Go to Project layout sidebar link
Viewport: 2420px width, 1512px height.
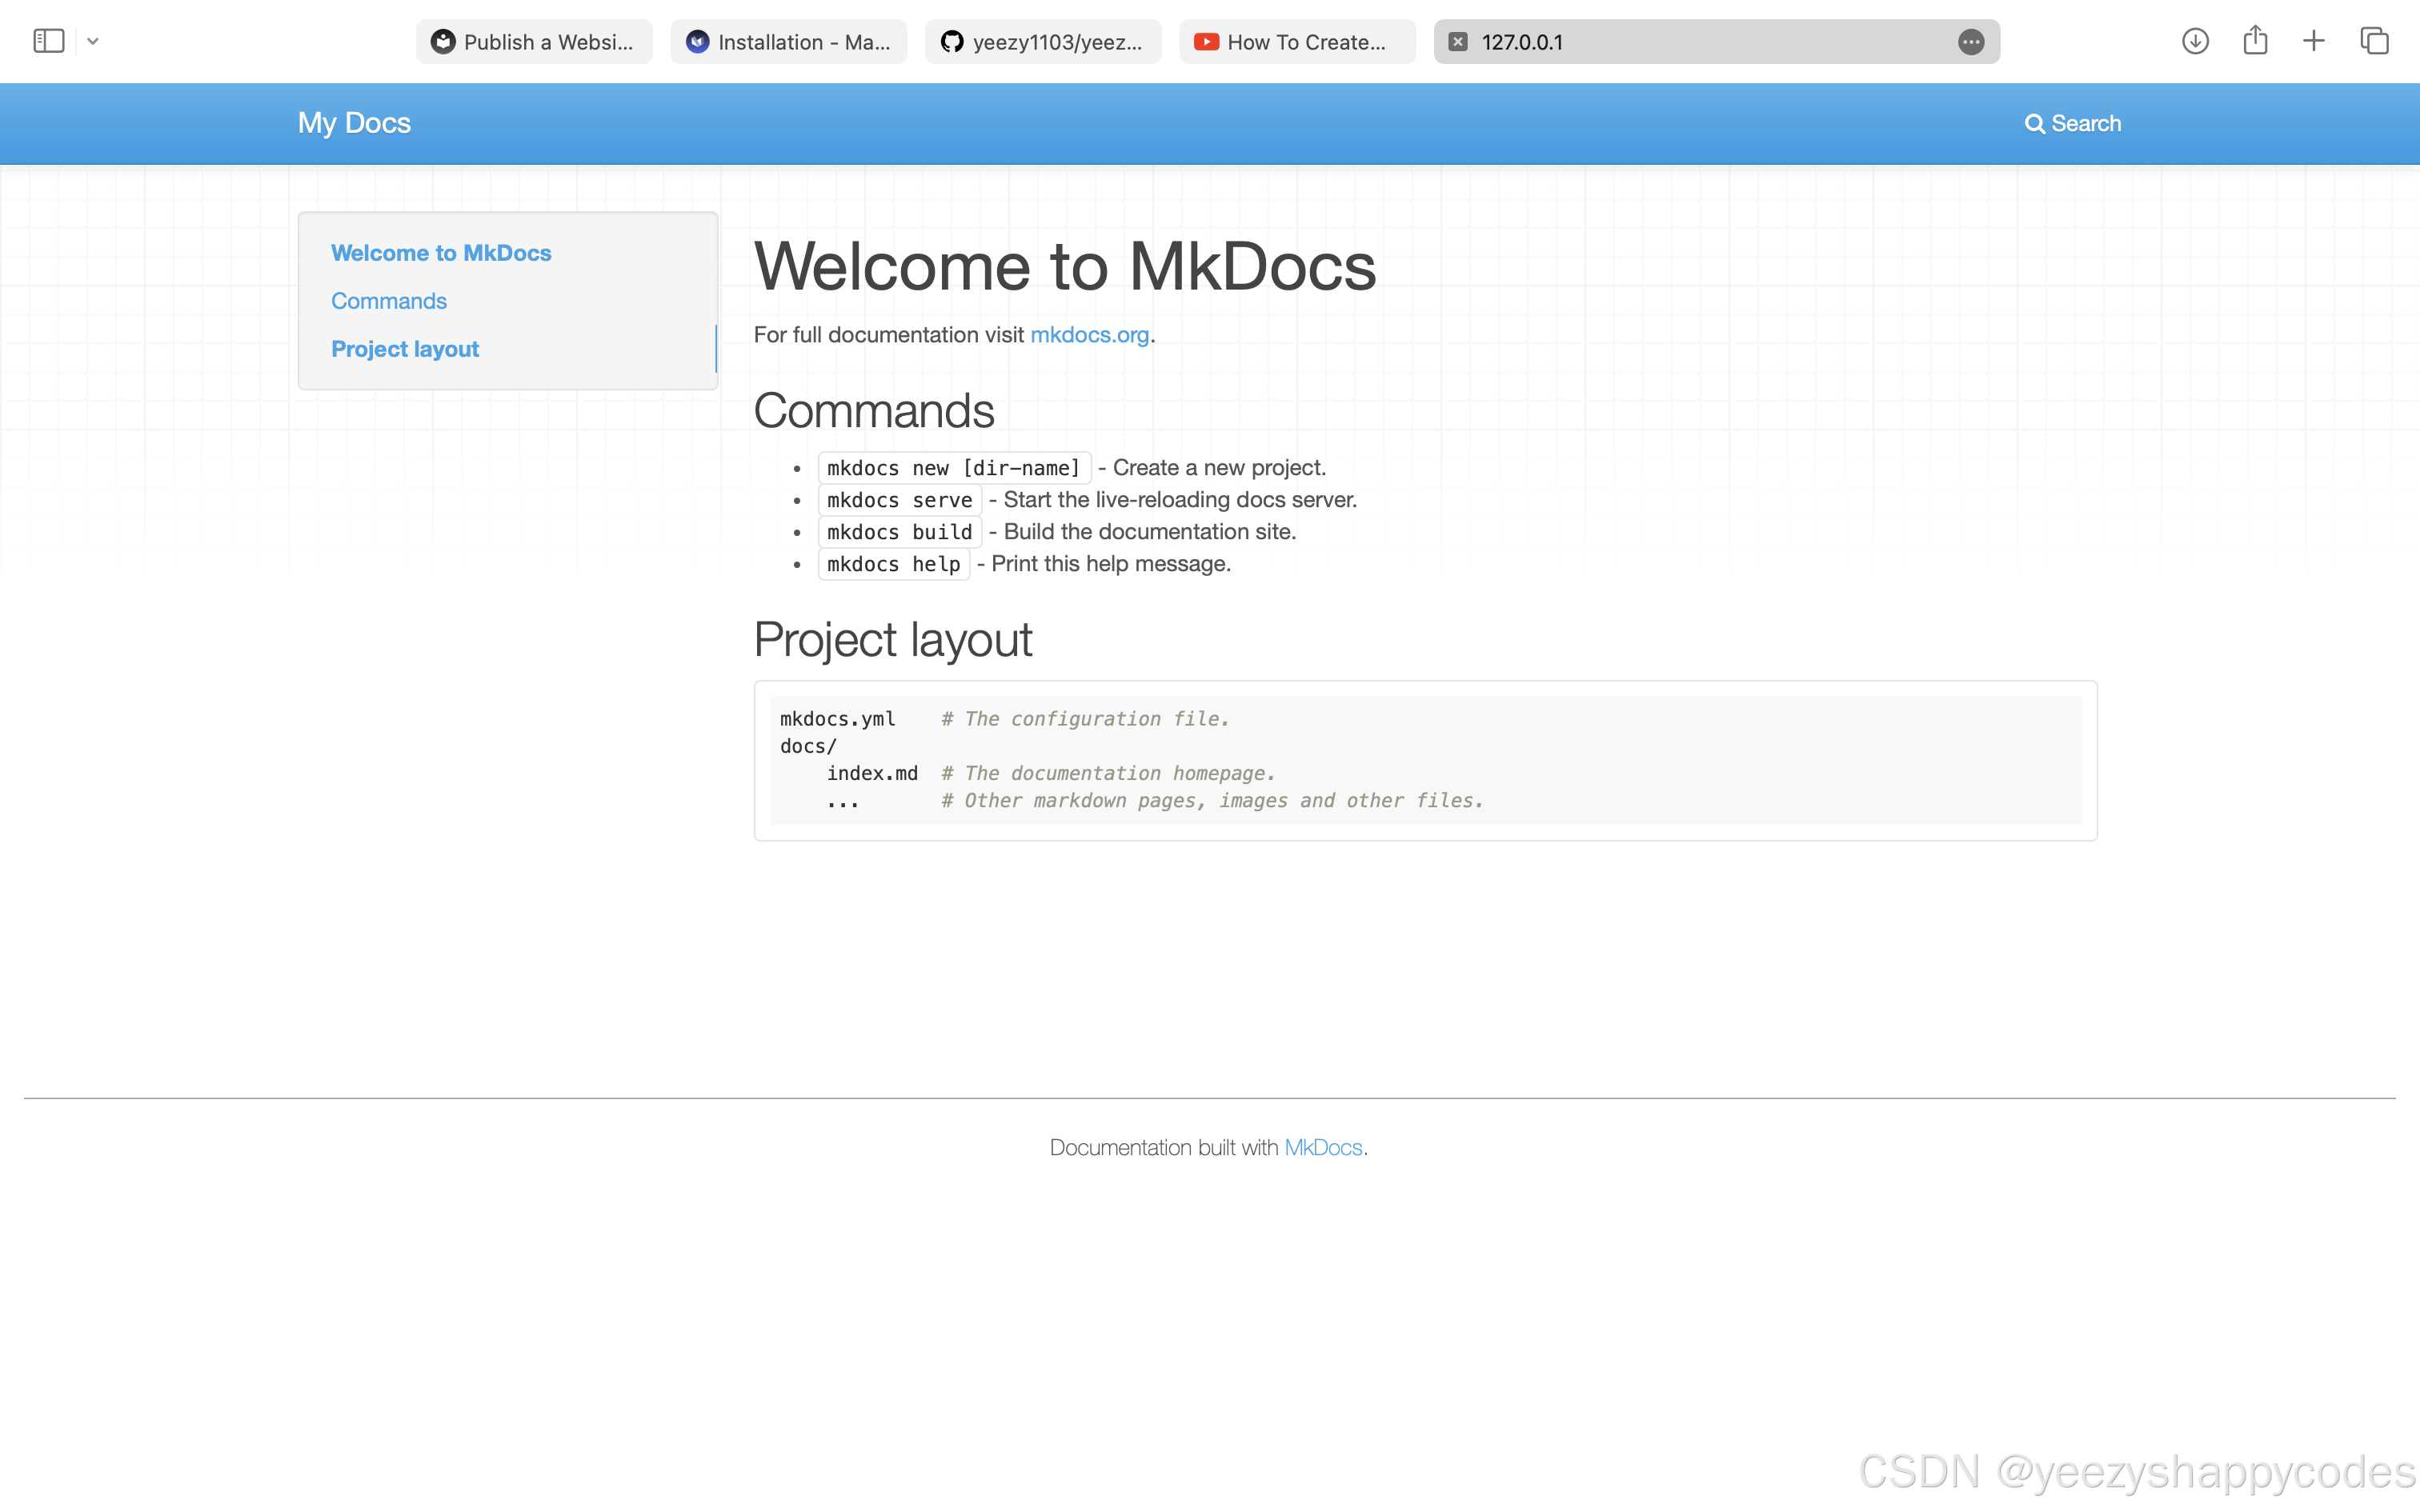pos(405,349)
